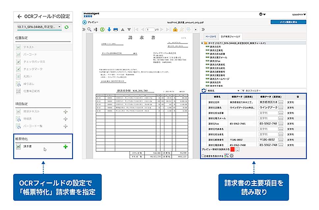Select the チェックマーク position type
319x210 pixels.
point(19,69)
